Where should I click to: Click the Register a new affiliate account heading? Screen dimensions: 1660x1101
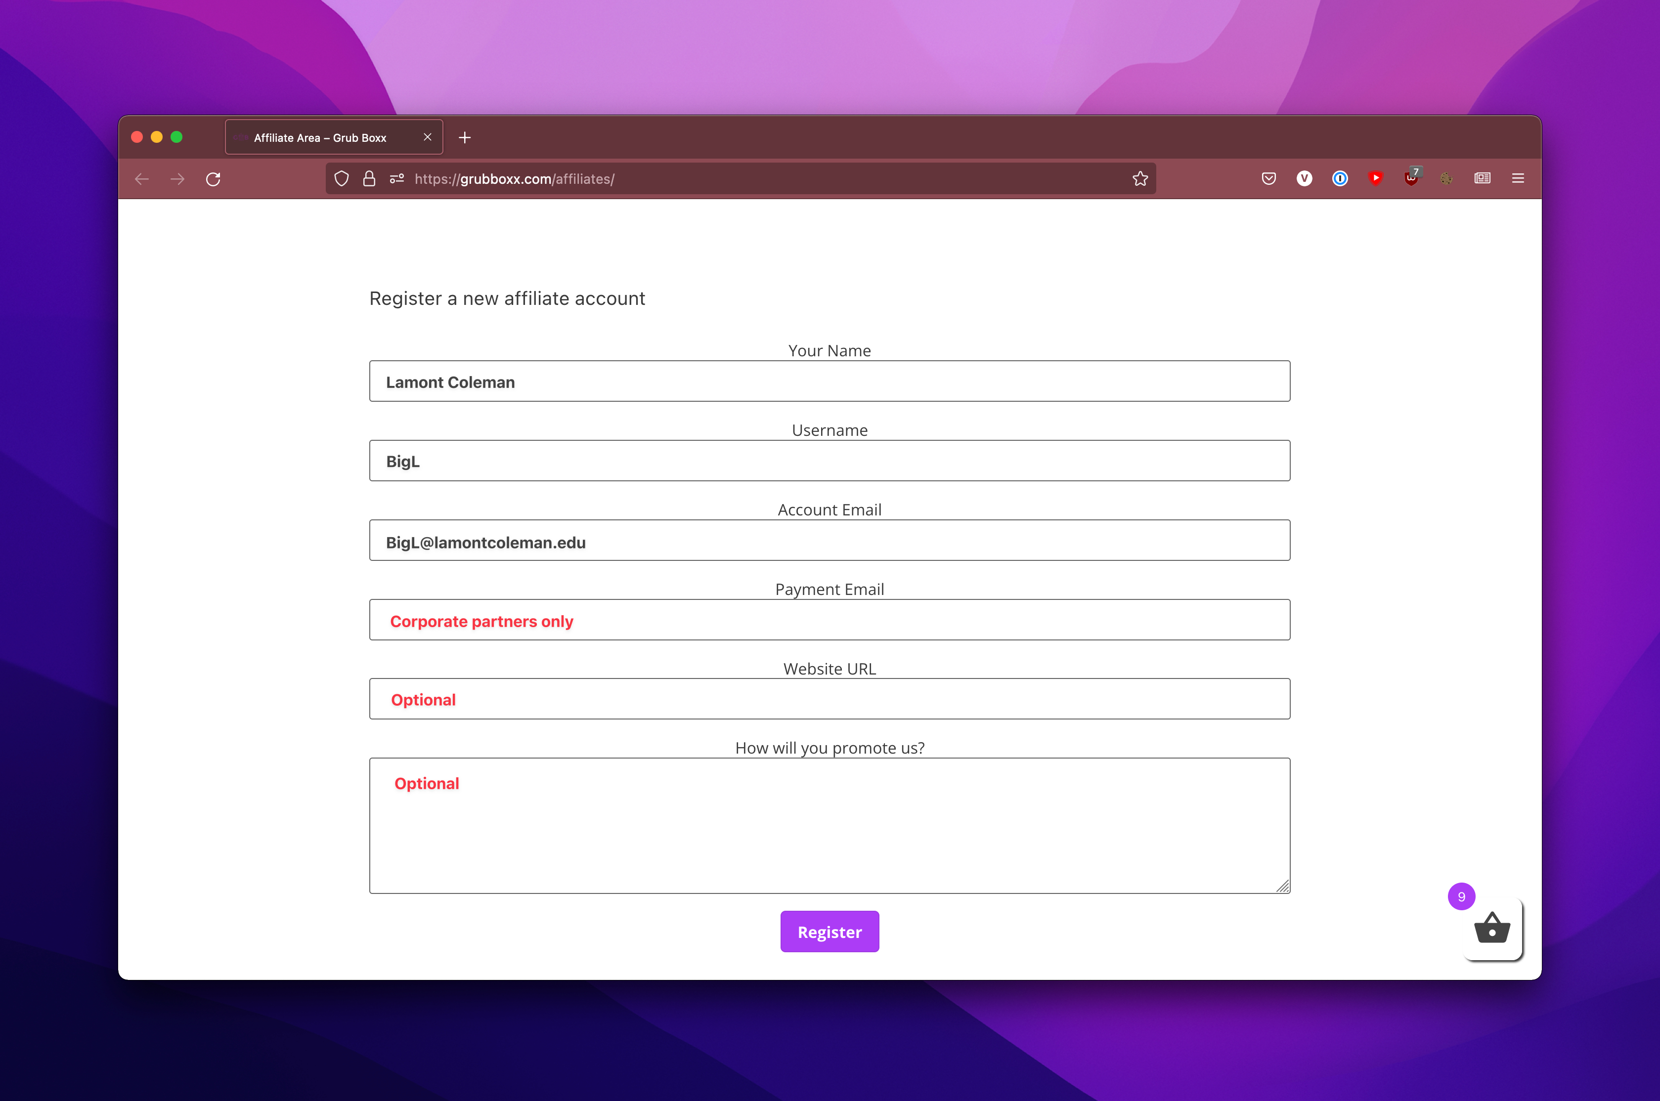coord(507,298)
